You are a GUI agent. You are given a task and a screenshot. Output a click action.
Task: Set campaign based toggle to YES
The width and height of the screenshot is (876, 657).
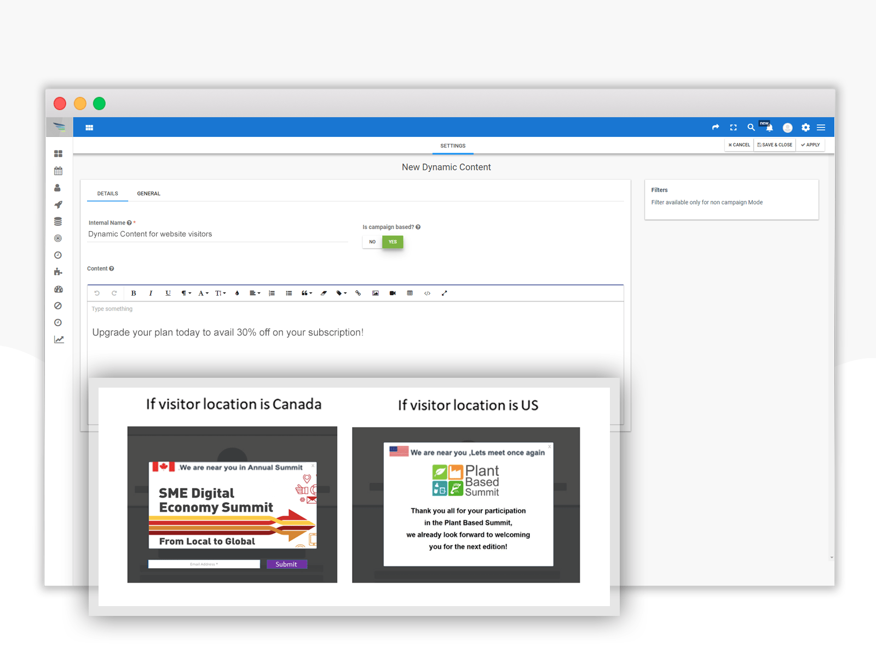(x=393, y=242)
